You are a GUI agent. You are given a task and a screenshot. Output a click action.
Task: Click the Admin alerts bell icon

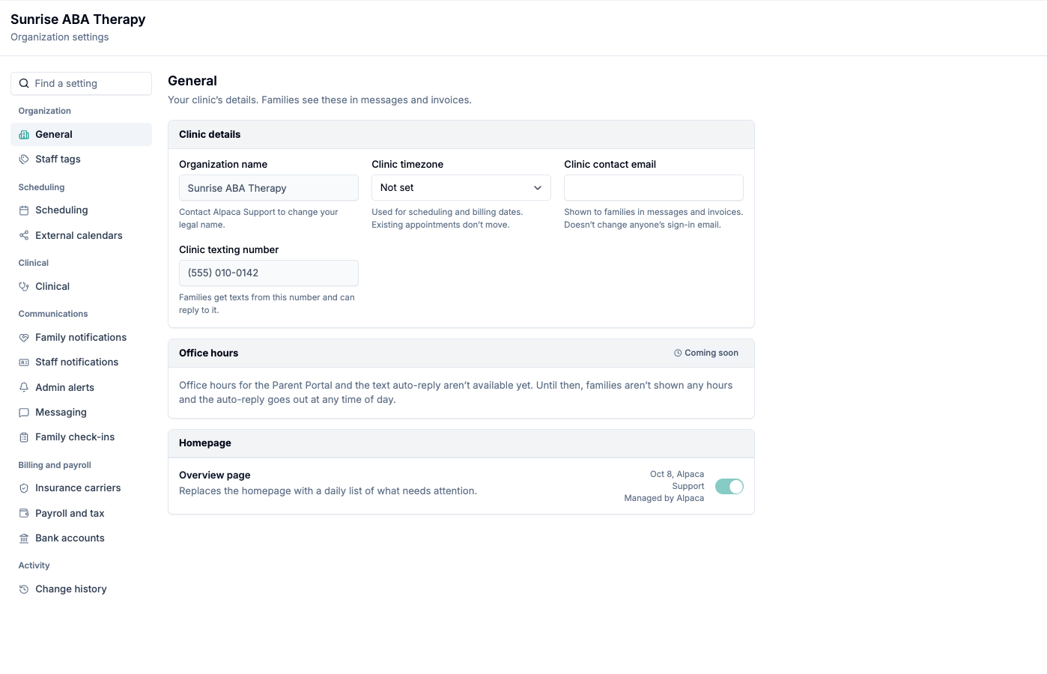[24, 388]
